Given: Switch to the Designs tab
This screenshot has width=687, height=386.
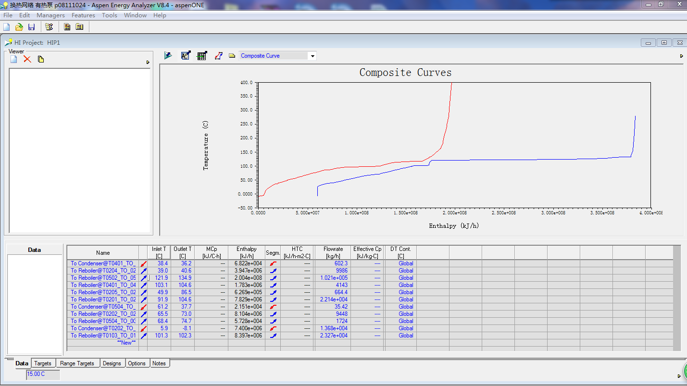Looking at the screenshot, I should pyautogui.click(x=112, y=363).
